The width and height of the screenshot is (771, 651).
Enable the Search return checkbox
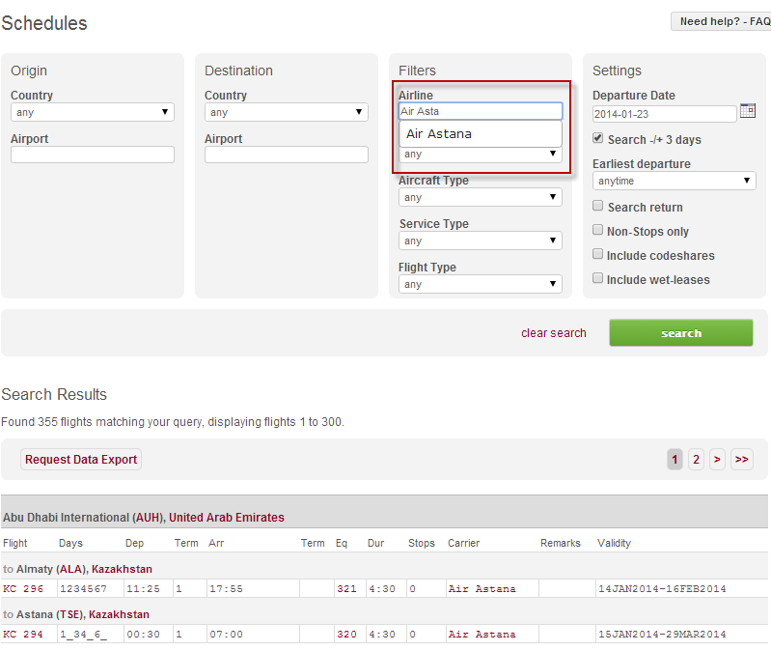pyautogui.click(x=598, y=207)
